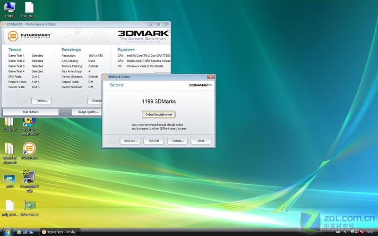Click the Game Test 1 label

(17, 56)
